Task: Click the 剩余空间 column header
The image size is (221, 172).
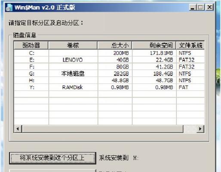Action: pyautogui.click(x=154, y=45)
